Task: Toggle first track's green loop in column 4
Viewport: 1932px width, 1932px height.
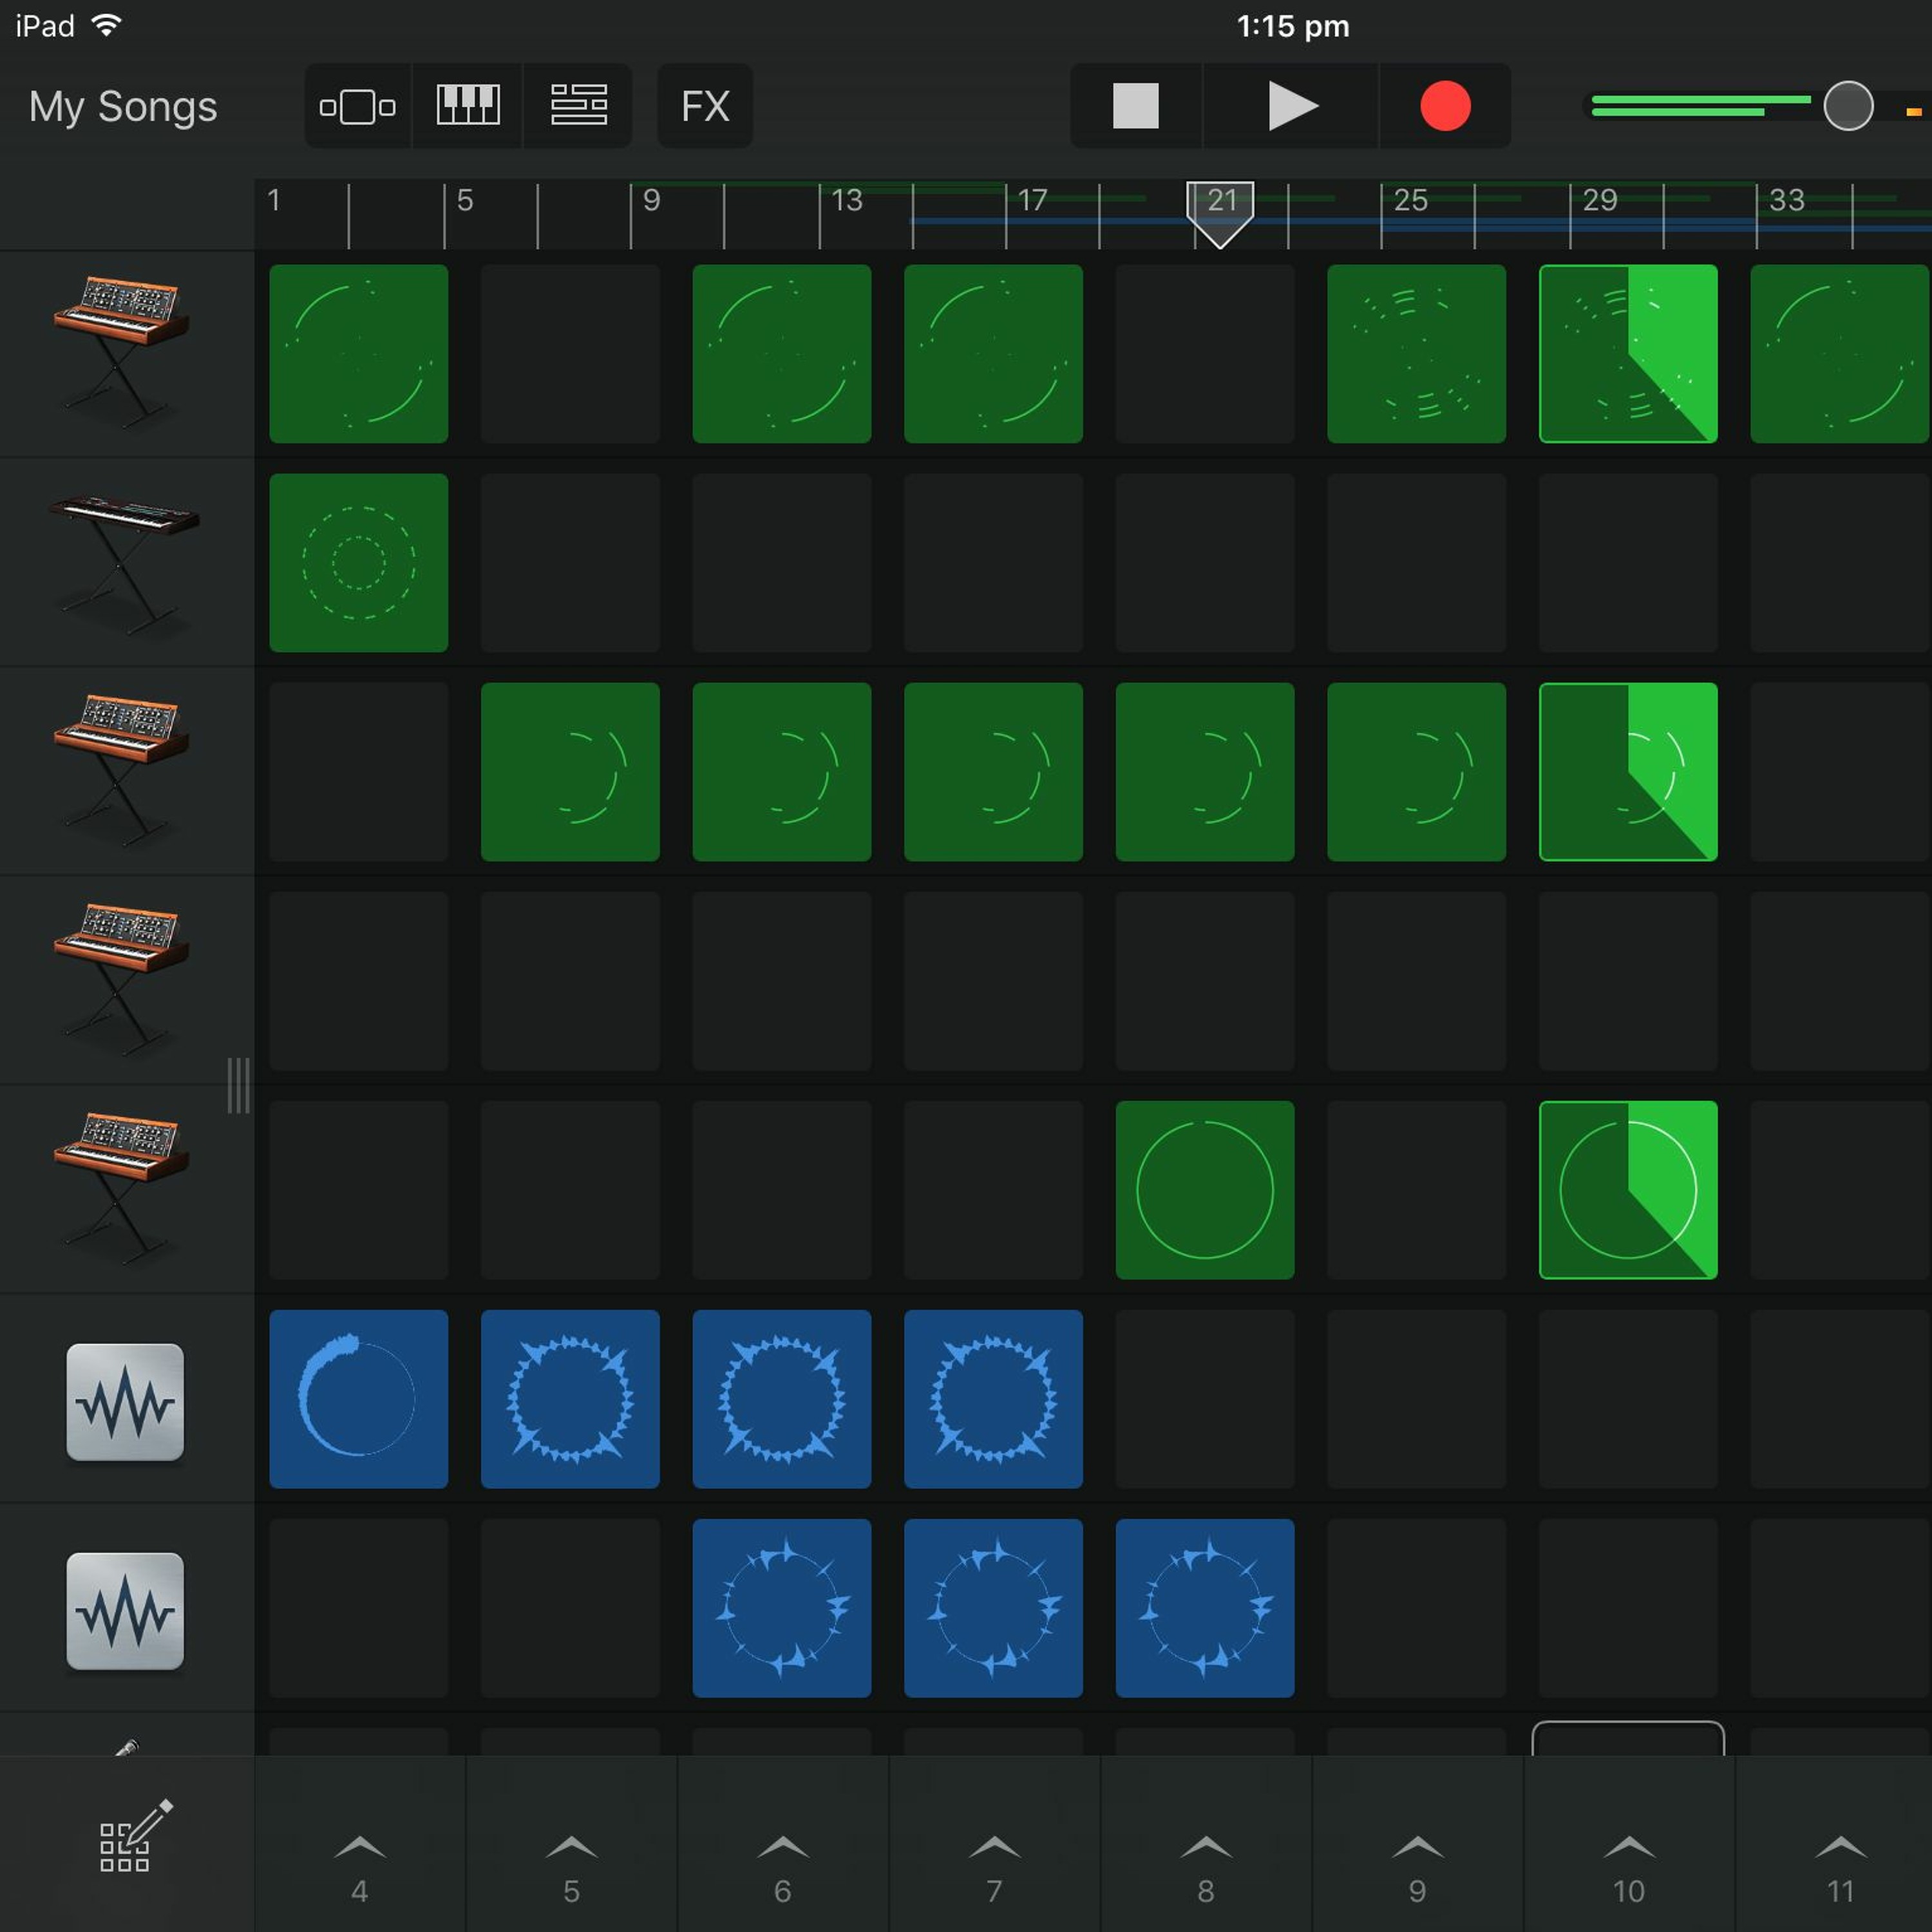Action: (x=359, y=354)
